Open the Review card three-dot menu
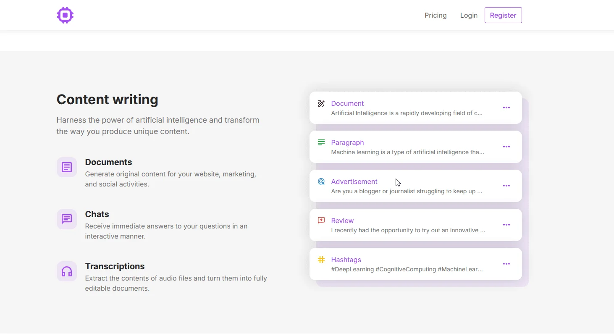614x336 pixels. [506, 225]
